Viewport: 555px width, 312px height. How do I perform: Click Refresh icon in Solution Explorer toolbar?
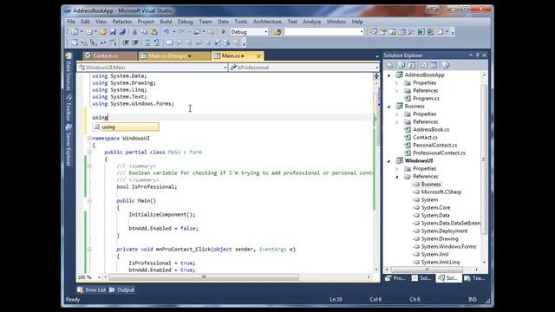411,66
